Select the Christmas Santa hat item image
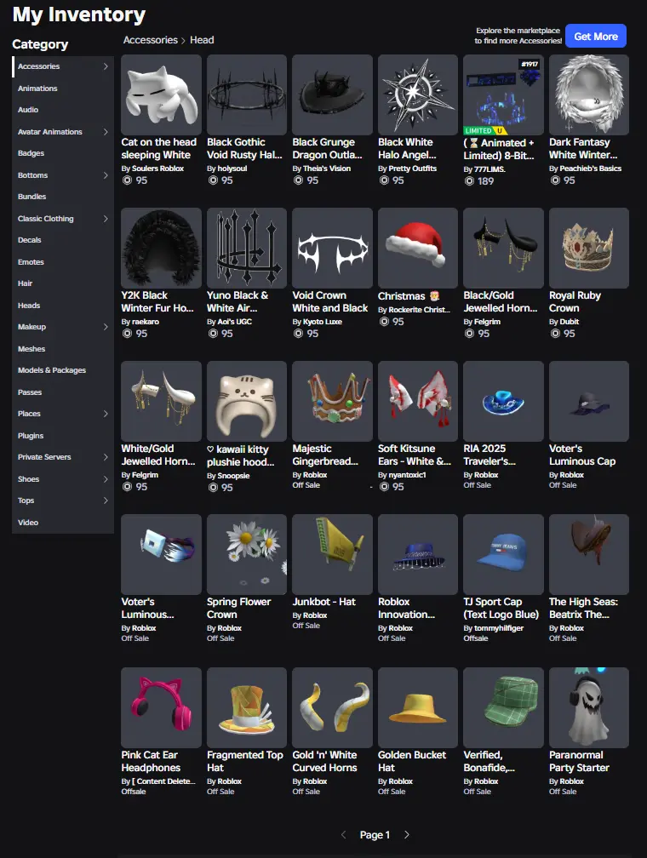 418,248
